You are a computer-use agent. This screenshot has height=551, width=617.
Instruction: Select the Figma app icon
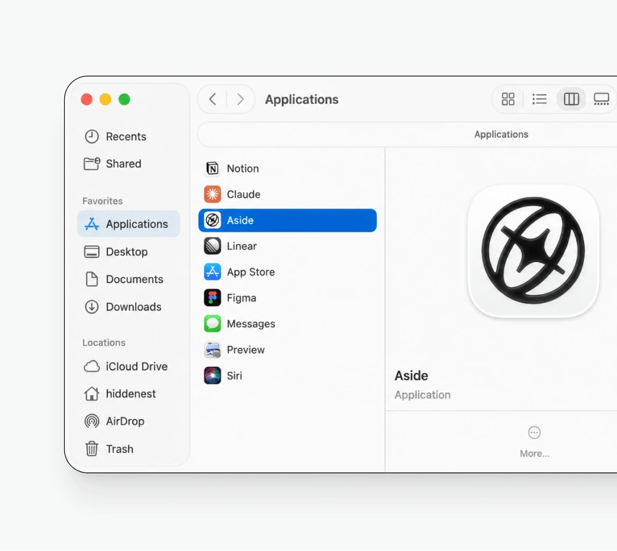click(x=212, y=298)
